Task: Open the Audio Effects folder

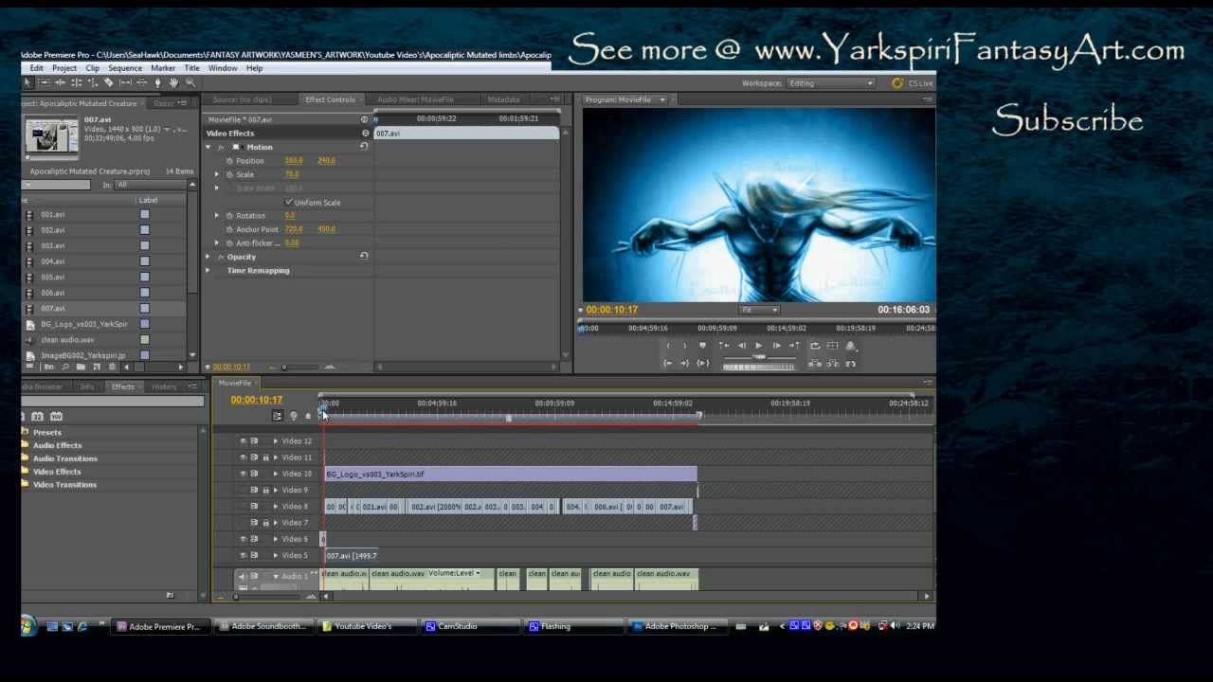Action: [x=57, y=445]
